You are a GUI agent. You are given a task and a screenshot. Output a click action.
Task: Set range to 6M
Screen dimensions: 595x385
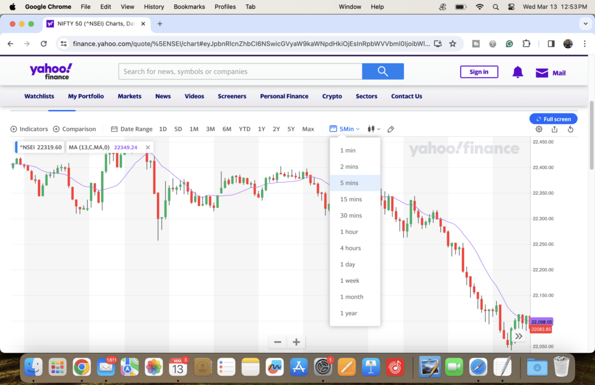click(227, 129)
